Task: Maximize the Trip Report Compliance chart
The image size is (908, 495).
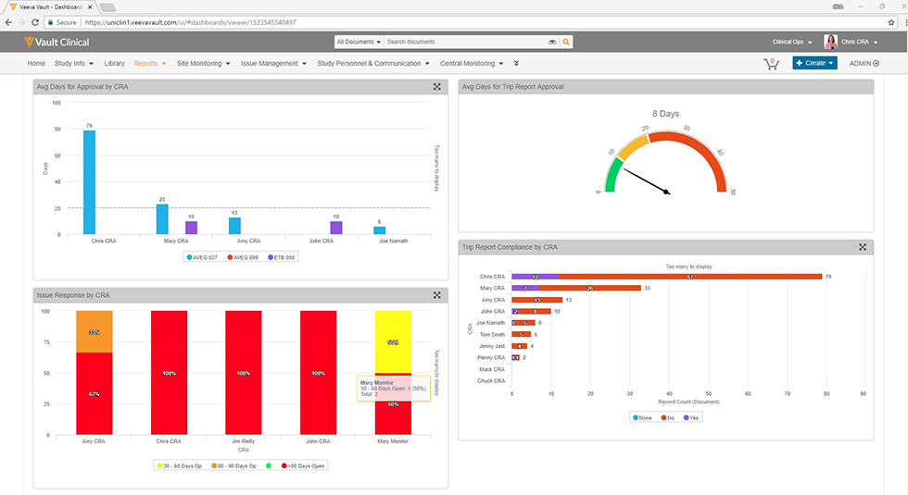Action: pos(862,247)
